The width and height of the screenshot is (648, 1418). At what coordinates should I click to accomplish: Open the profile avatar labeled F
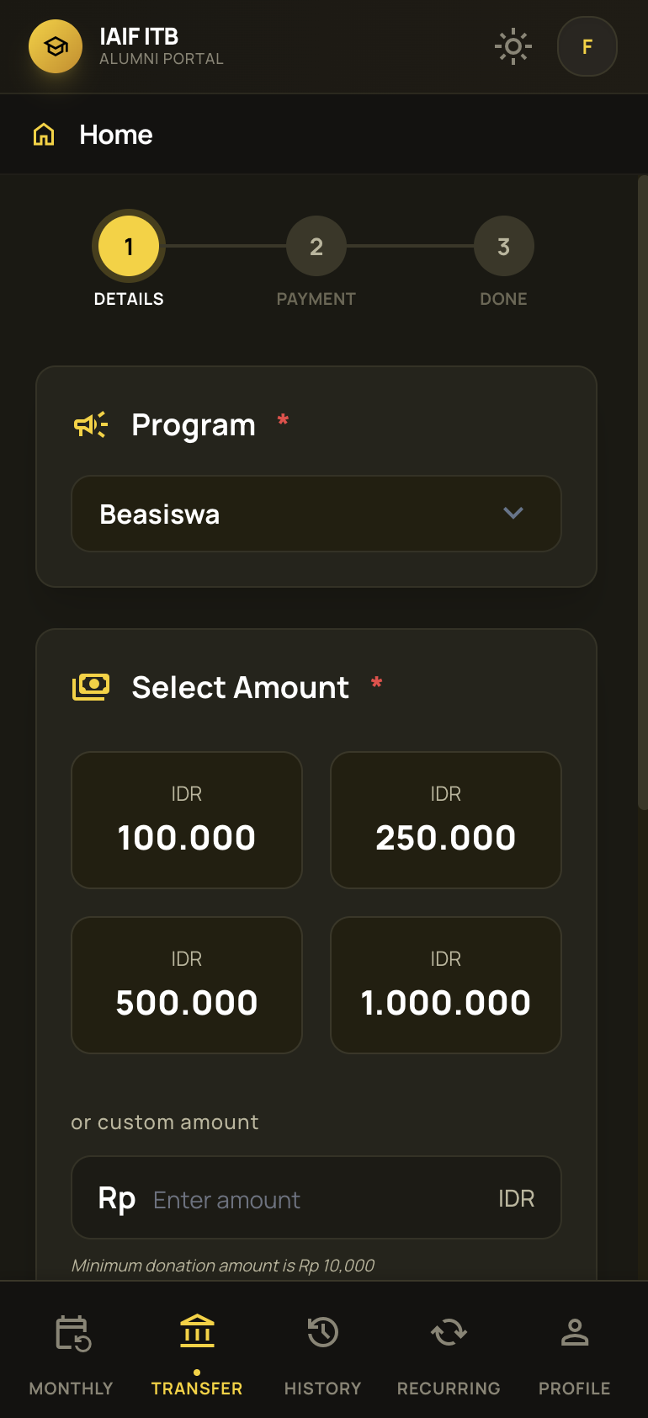point(587,46)
